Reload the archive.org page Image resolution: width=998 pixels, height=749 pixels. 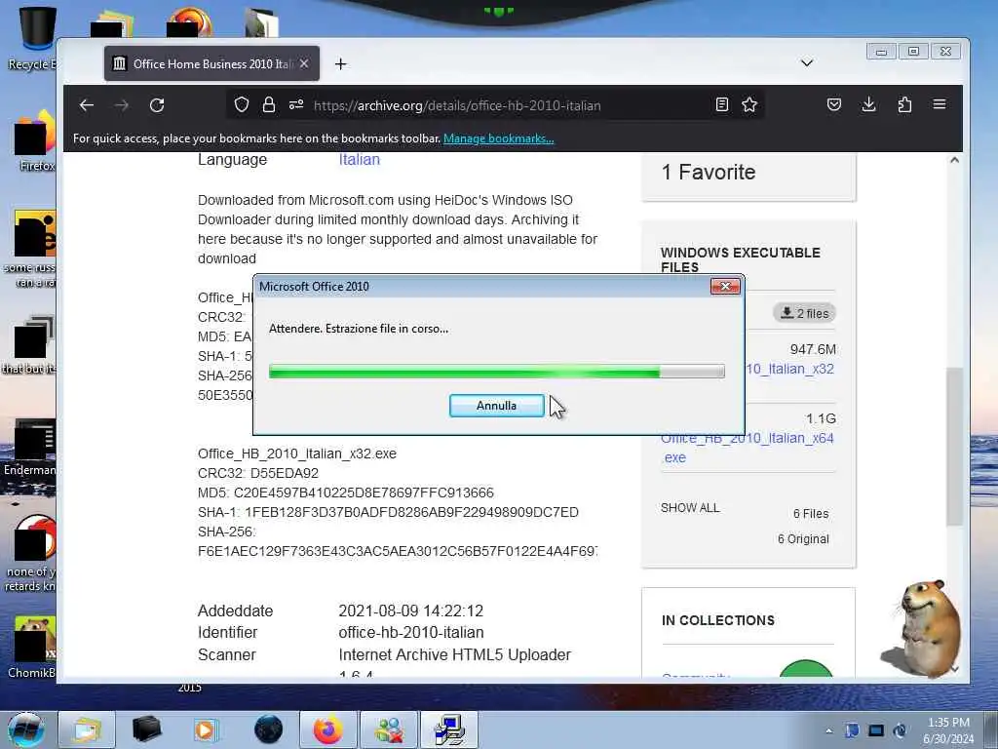[x=157, y=105]
